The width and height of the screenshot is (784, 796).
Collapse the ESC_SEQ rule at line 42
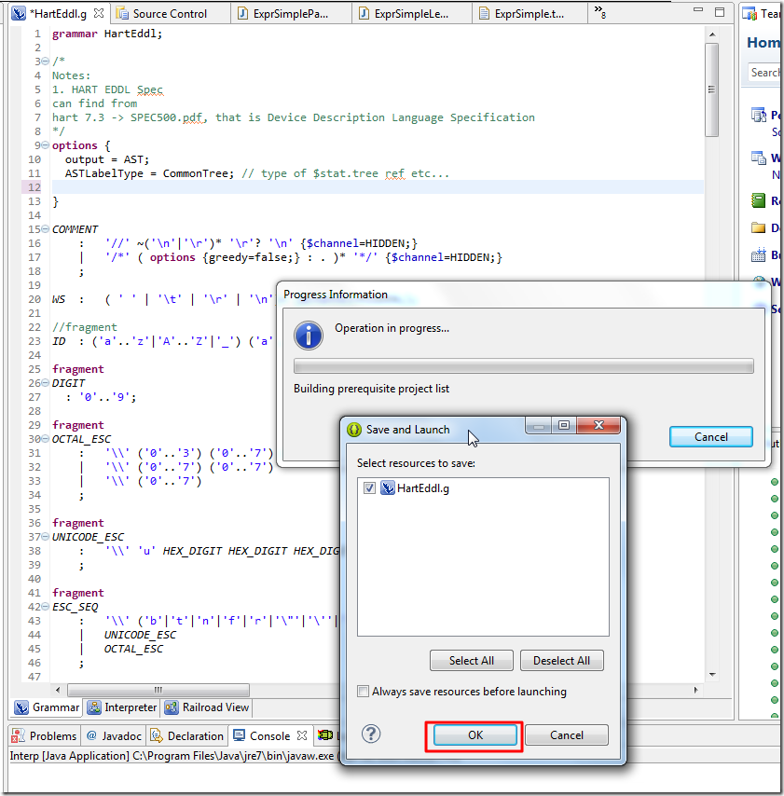tap(45, 607)
